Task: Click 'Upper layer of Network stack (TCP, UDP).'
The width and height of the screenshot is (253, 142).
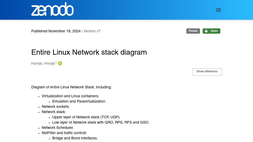Action: coord(86,117)
